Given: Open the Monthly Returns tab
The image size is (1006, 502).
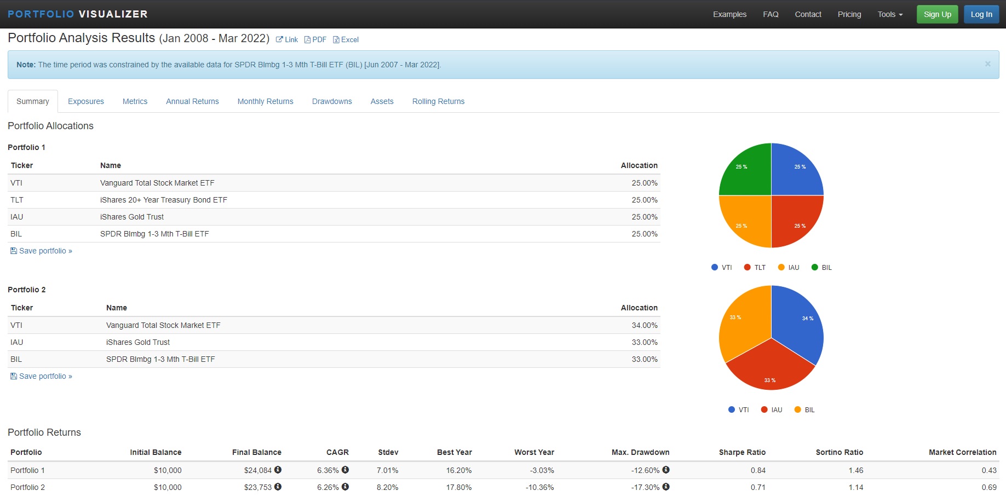Looking at the screenshot, I should click(266, 101).
